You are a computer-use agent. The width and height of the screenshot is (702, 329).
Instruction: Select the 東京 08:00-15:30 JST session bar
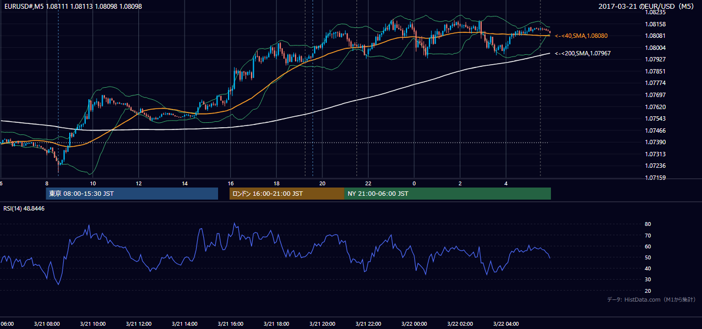tap(132, 194)
